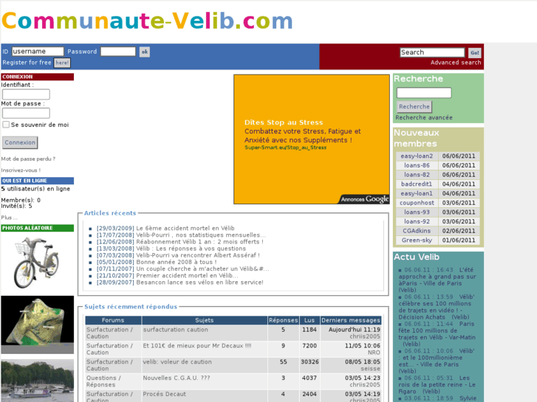Image resolution: width=537 pixels, height=402 pixels.
Task: Click the 'Derniers messages' column header
Action: pyautogui.click(x=351, y=320)
